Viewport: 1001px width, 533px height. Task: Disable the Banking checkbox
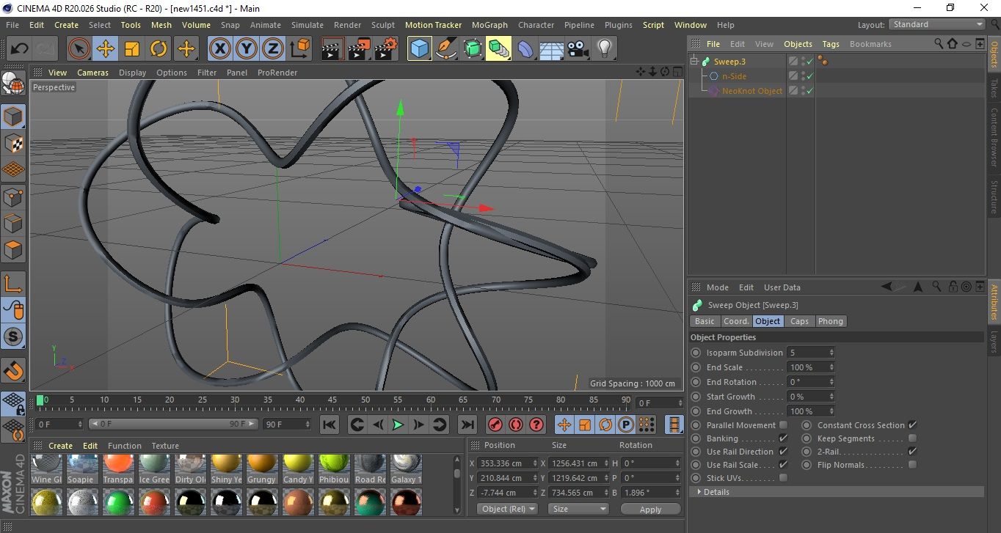(x=783, y=438)
